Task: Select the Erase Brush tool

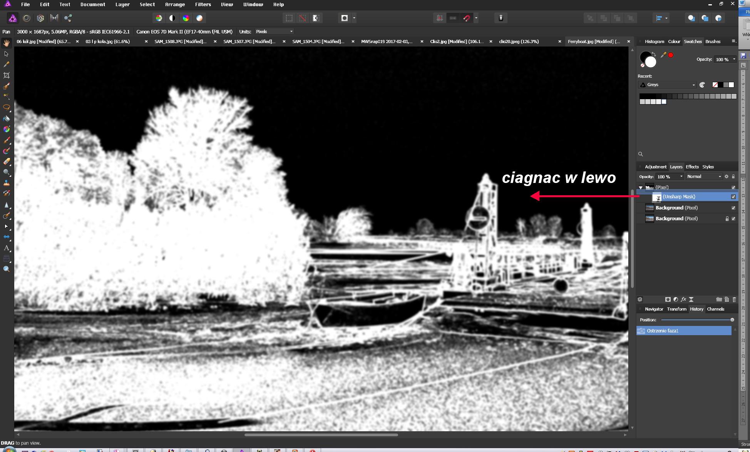Action: [6, 162]
